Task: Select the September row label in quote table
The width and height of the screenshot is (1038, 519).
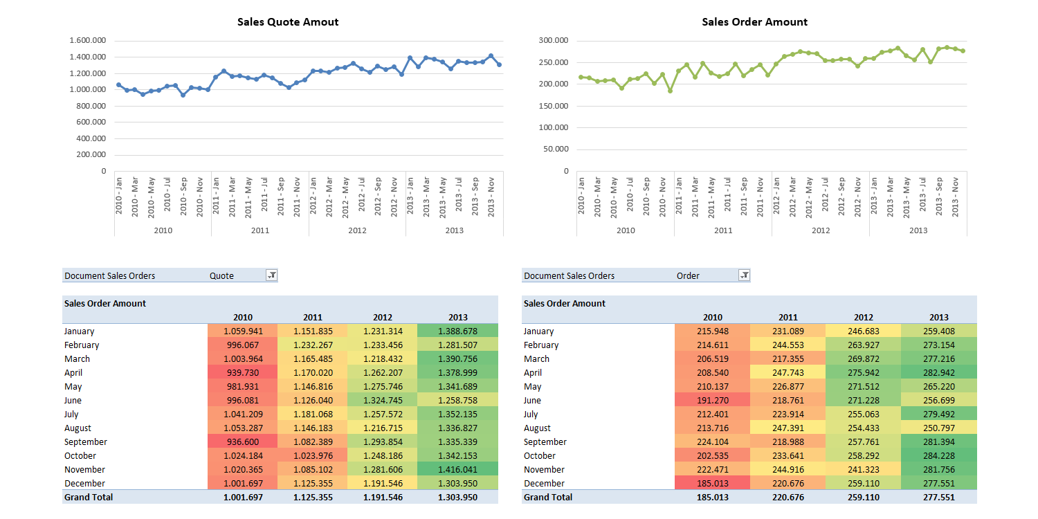Action: coord(86,441)
